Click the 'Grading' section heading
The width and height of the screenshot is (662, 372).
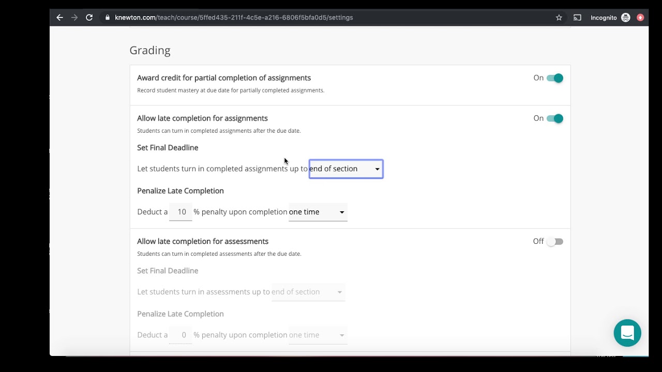pos(150,50)
